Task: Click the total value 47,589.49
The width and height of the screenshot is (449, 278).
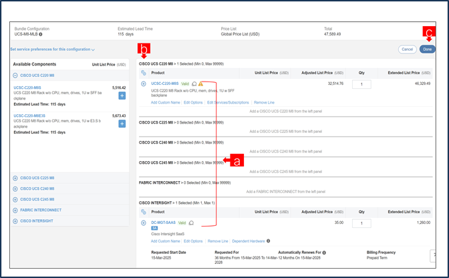Action: click(x=333, y=34)
